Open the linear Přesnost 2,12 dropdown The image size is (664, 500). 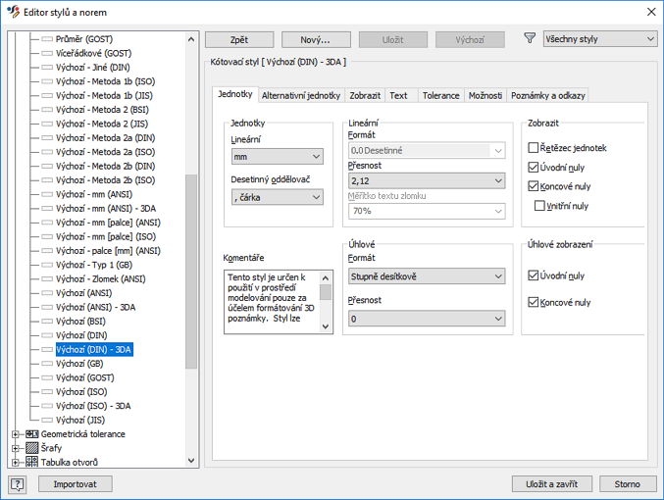point(427,180)
